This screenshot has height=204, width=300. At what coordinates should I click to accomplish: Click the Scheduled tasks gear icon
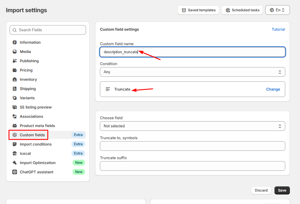[x=228, y=10]
